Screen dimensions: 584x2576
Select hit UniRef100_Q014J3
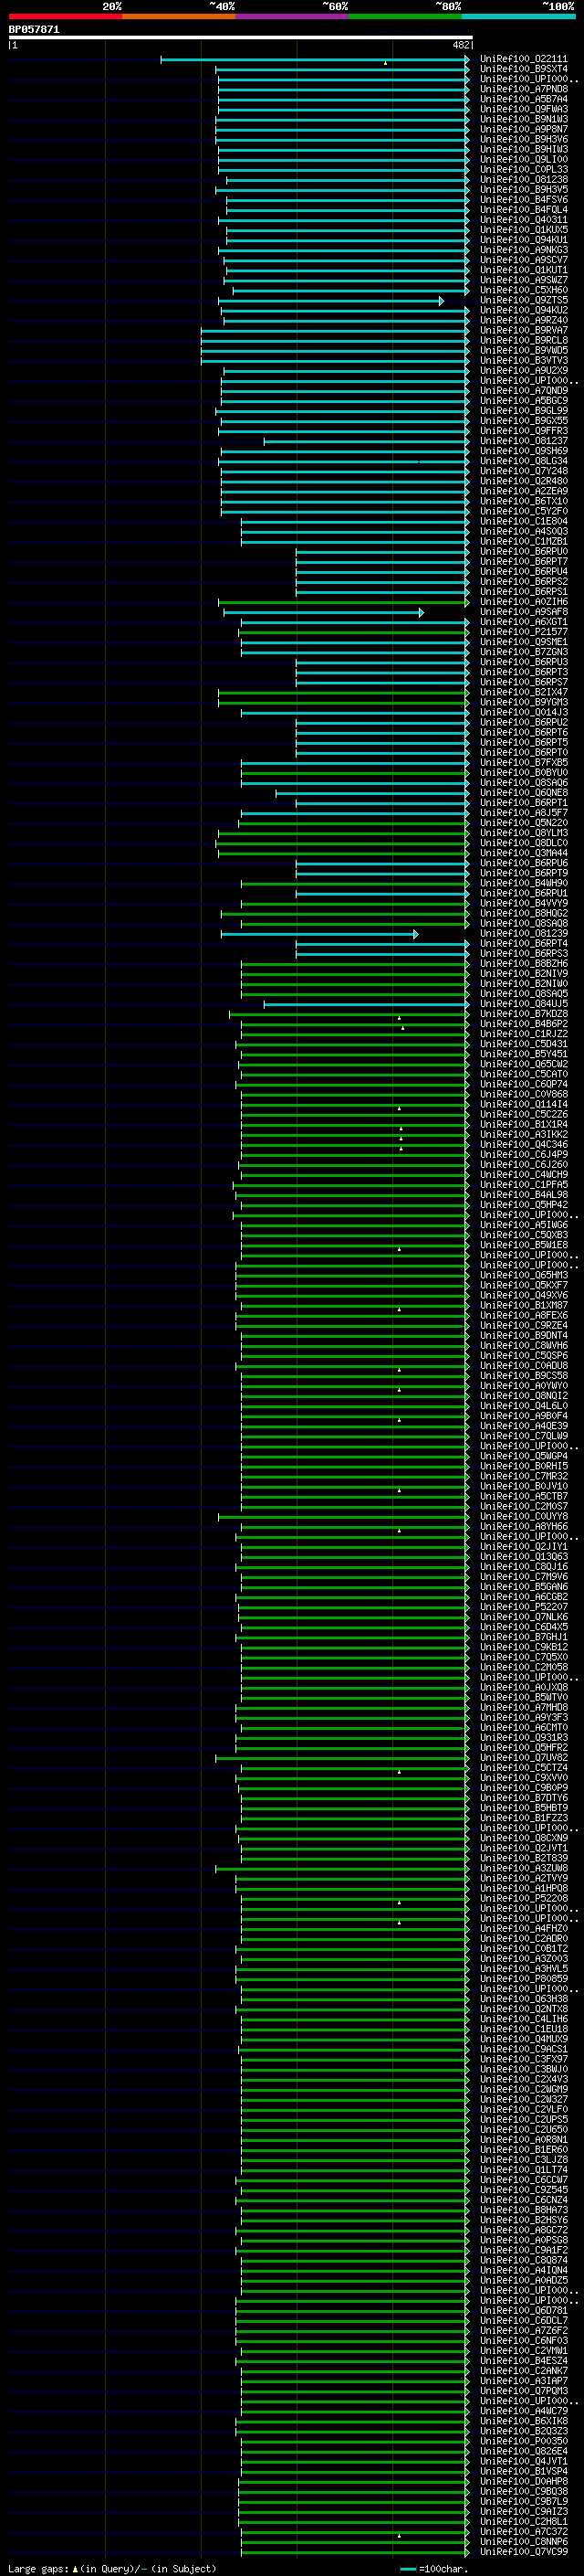pos(523,712)
